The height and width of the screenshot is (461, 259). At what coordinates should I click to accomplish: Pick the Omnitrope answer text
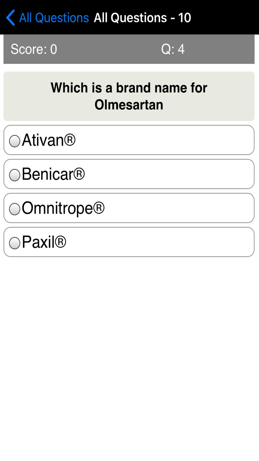[x=63, y=208]
